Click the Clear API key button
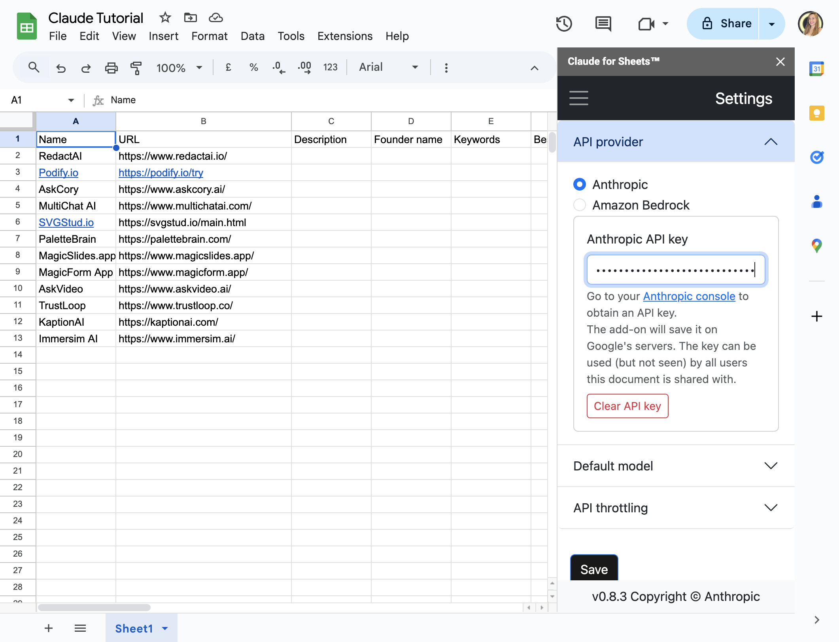The height and width of the screenshot is (642, 839). click(627, 406)
